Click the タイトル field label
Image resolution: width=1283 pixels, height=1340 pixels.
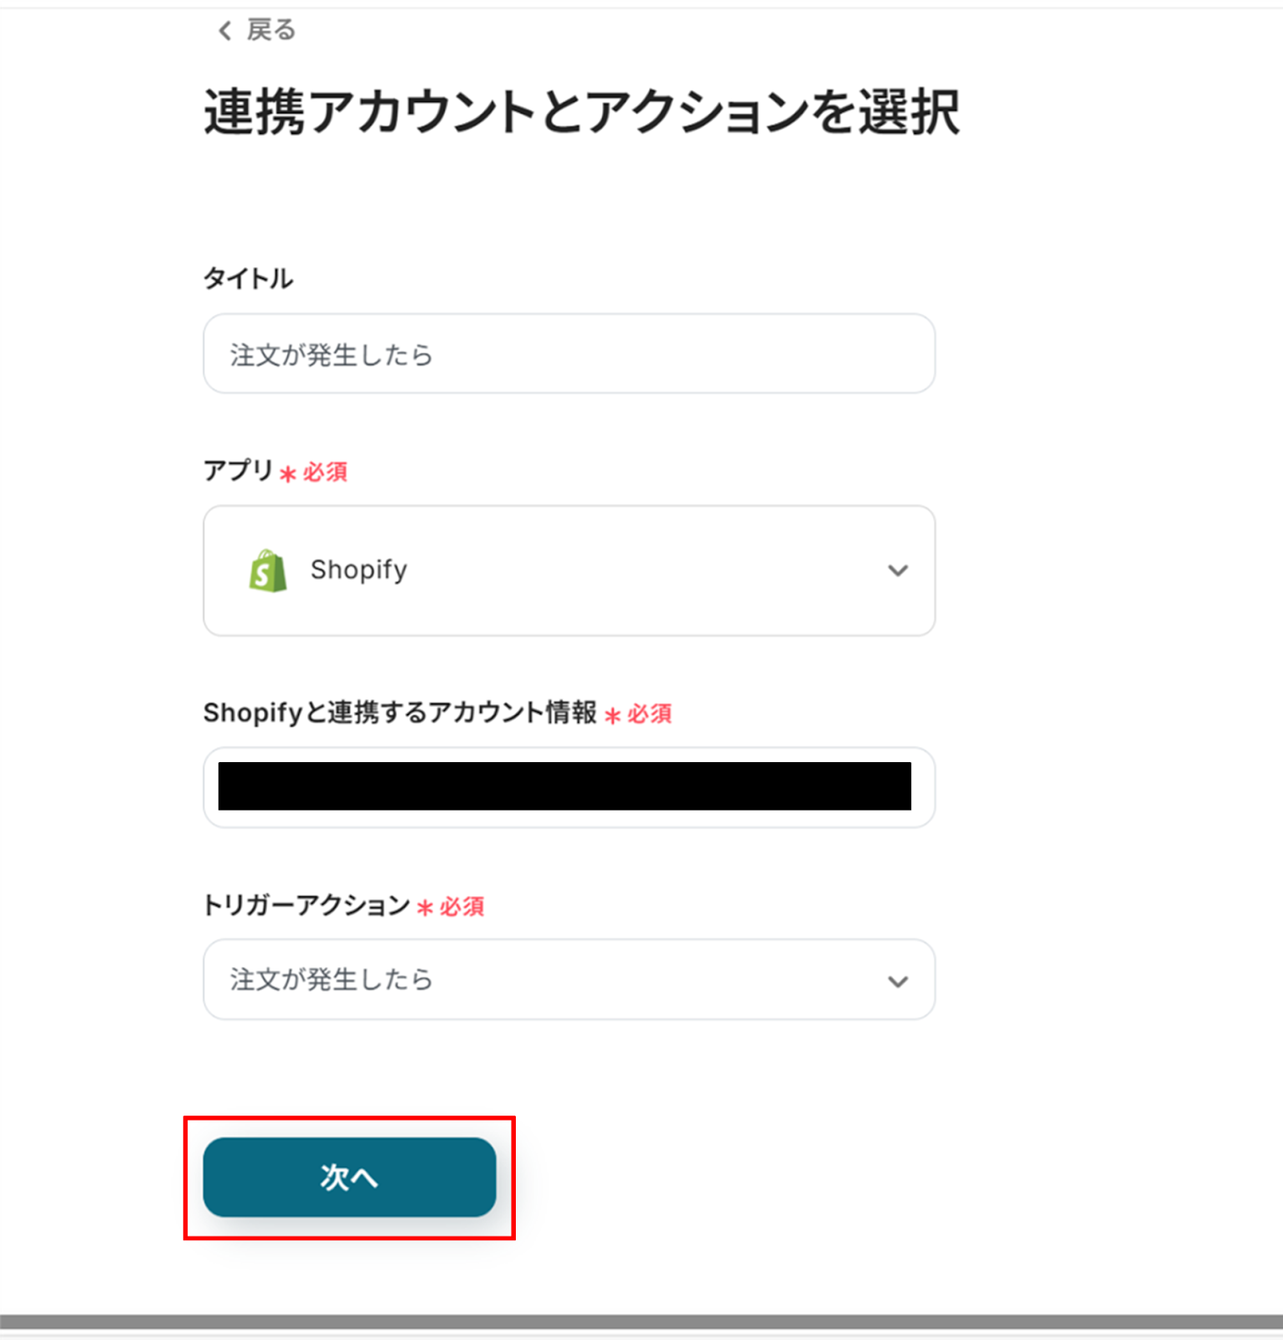[x=248, y=279]
